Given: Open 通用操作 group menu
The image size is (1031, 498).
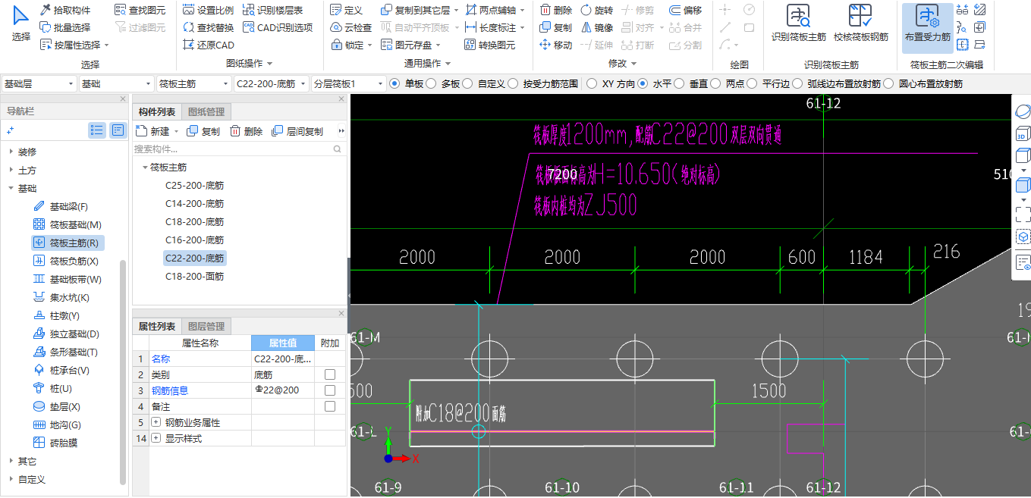Looking at the screenshot, I should (x=427, y=64).
